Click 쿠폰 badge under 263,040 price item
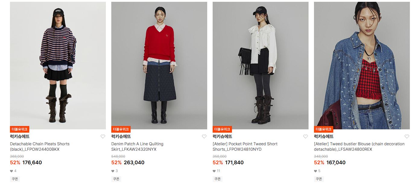The width and height of the screenshot is (412, 188). 116,179
